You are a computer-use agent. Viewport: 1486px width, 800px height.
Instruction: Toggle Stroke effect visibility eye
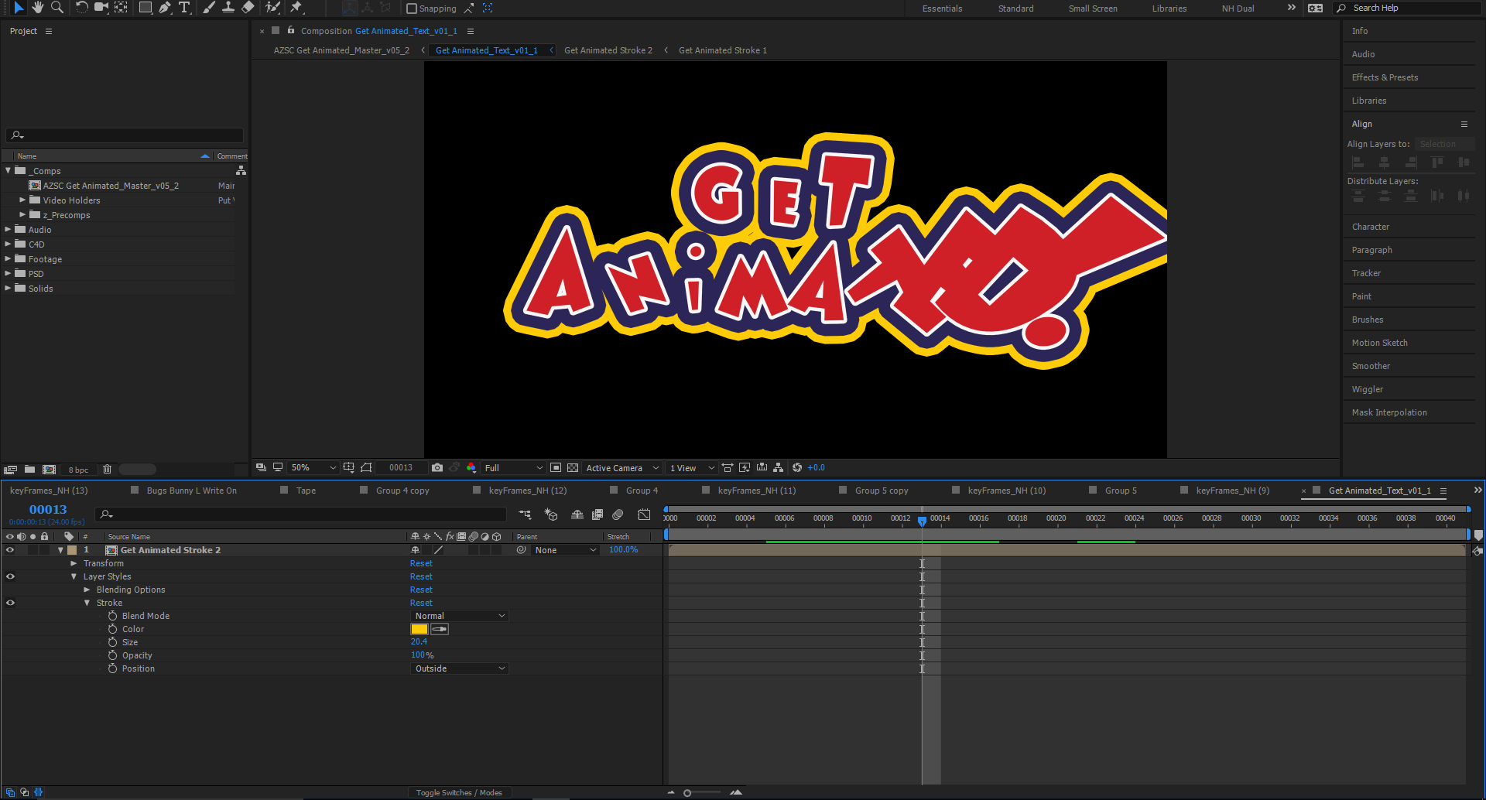[10, 603]
